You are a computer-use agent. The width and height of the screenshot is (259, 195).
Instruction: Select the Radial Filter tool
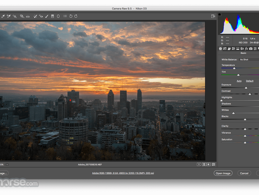[58, 16]
